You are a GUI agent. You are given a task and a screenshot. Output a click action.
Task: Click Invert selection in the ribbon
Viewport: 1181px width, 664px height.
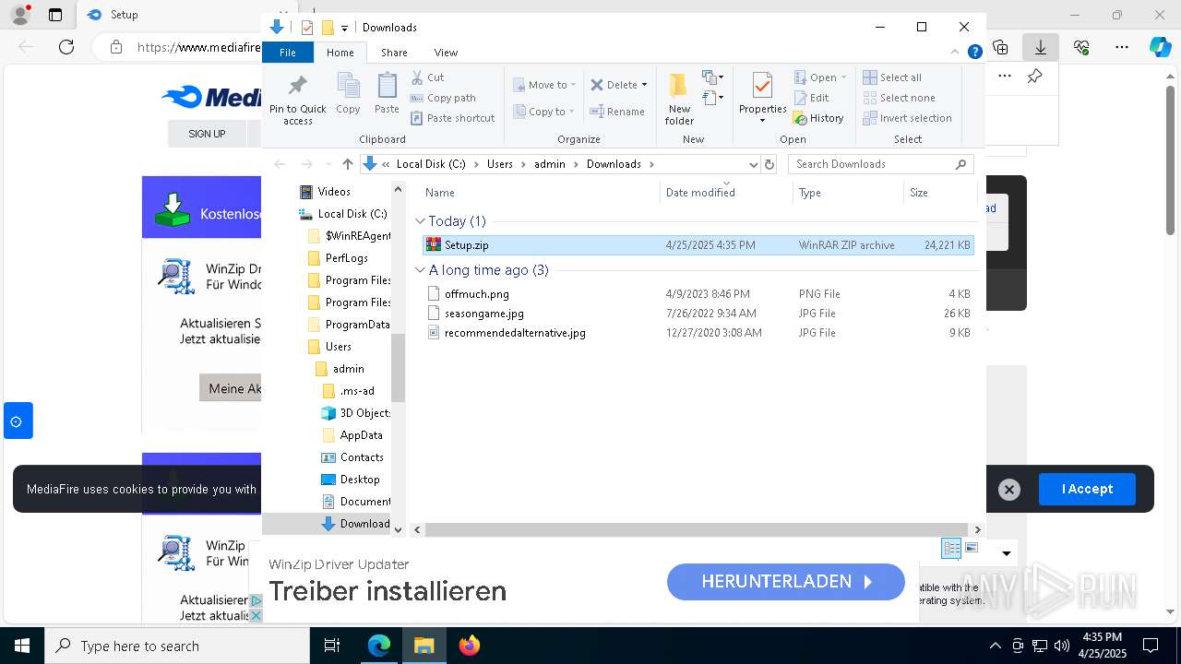[907, 118]
